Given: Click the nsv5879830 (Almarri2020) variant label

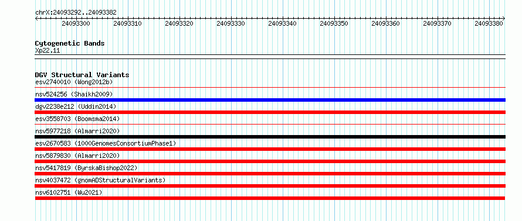Looking at the screenshot, I should (x=77, y=156).
